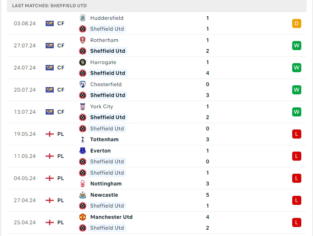Click the Rotherham club crest icon

pyautogui.click(x=83, y=40)
